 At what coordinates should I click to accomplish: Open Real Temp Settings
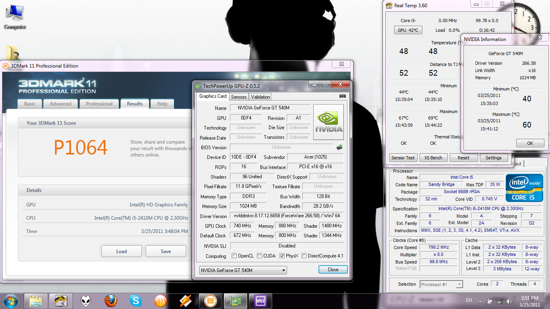[494, 158]
